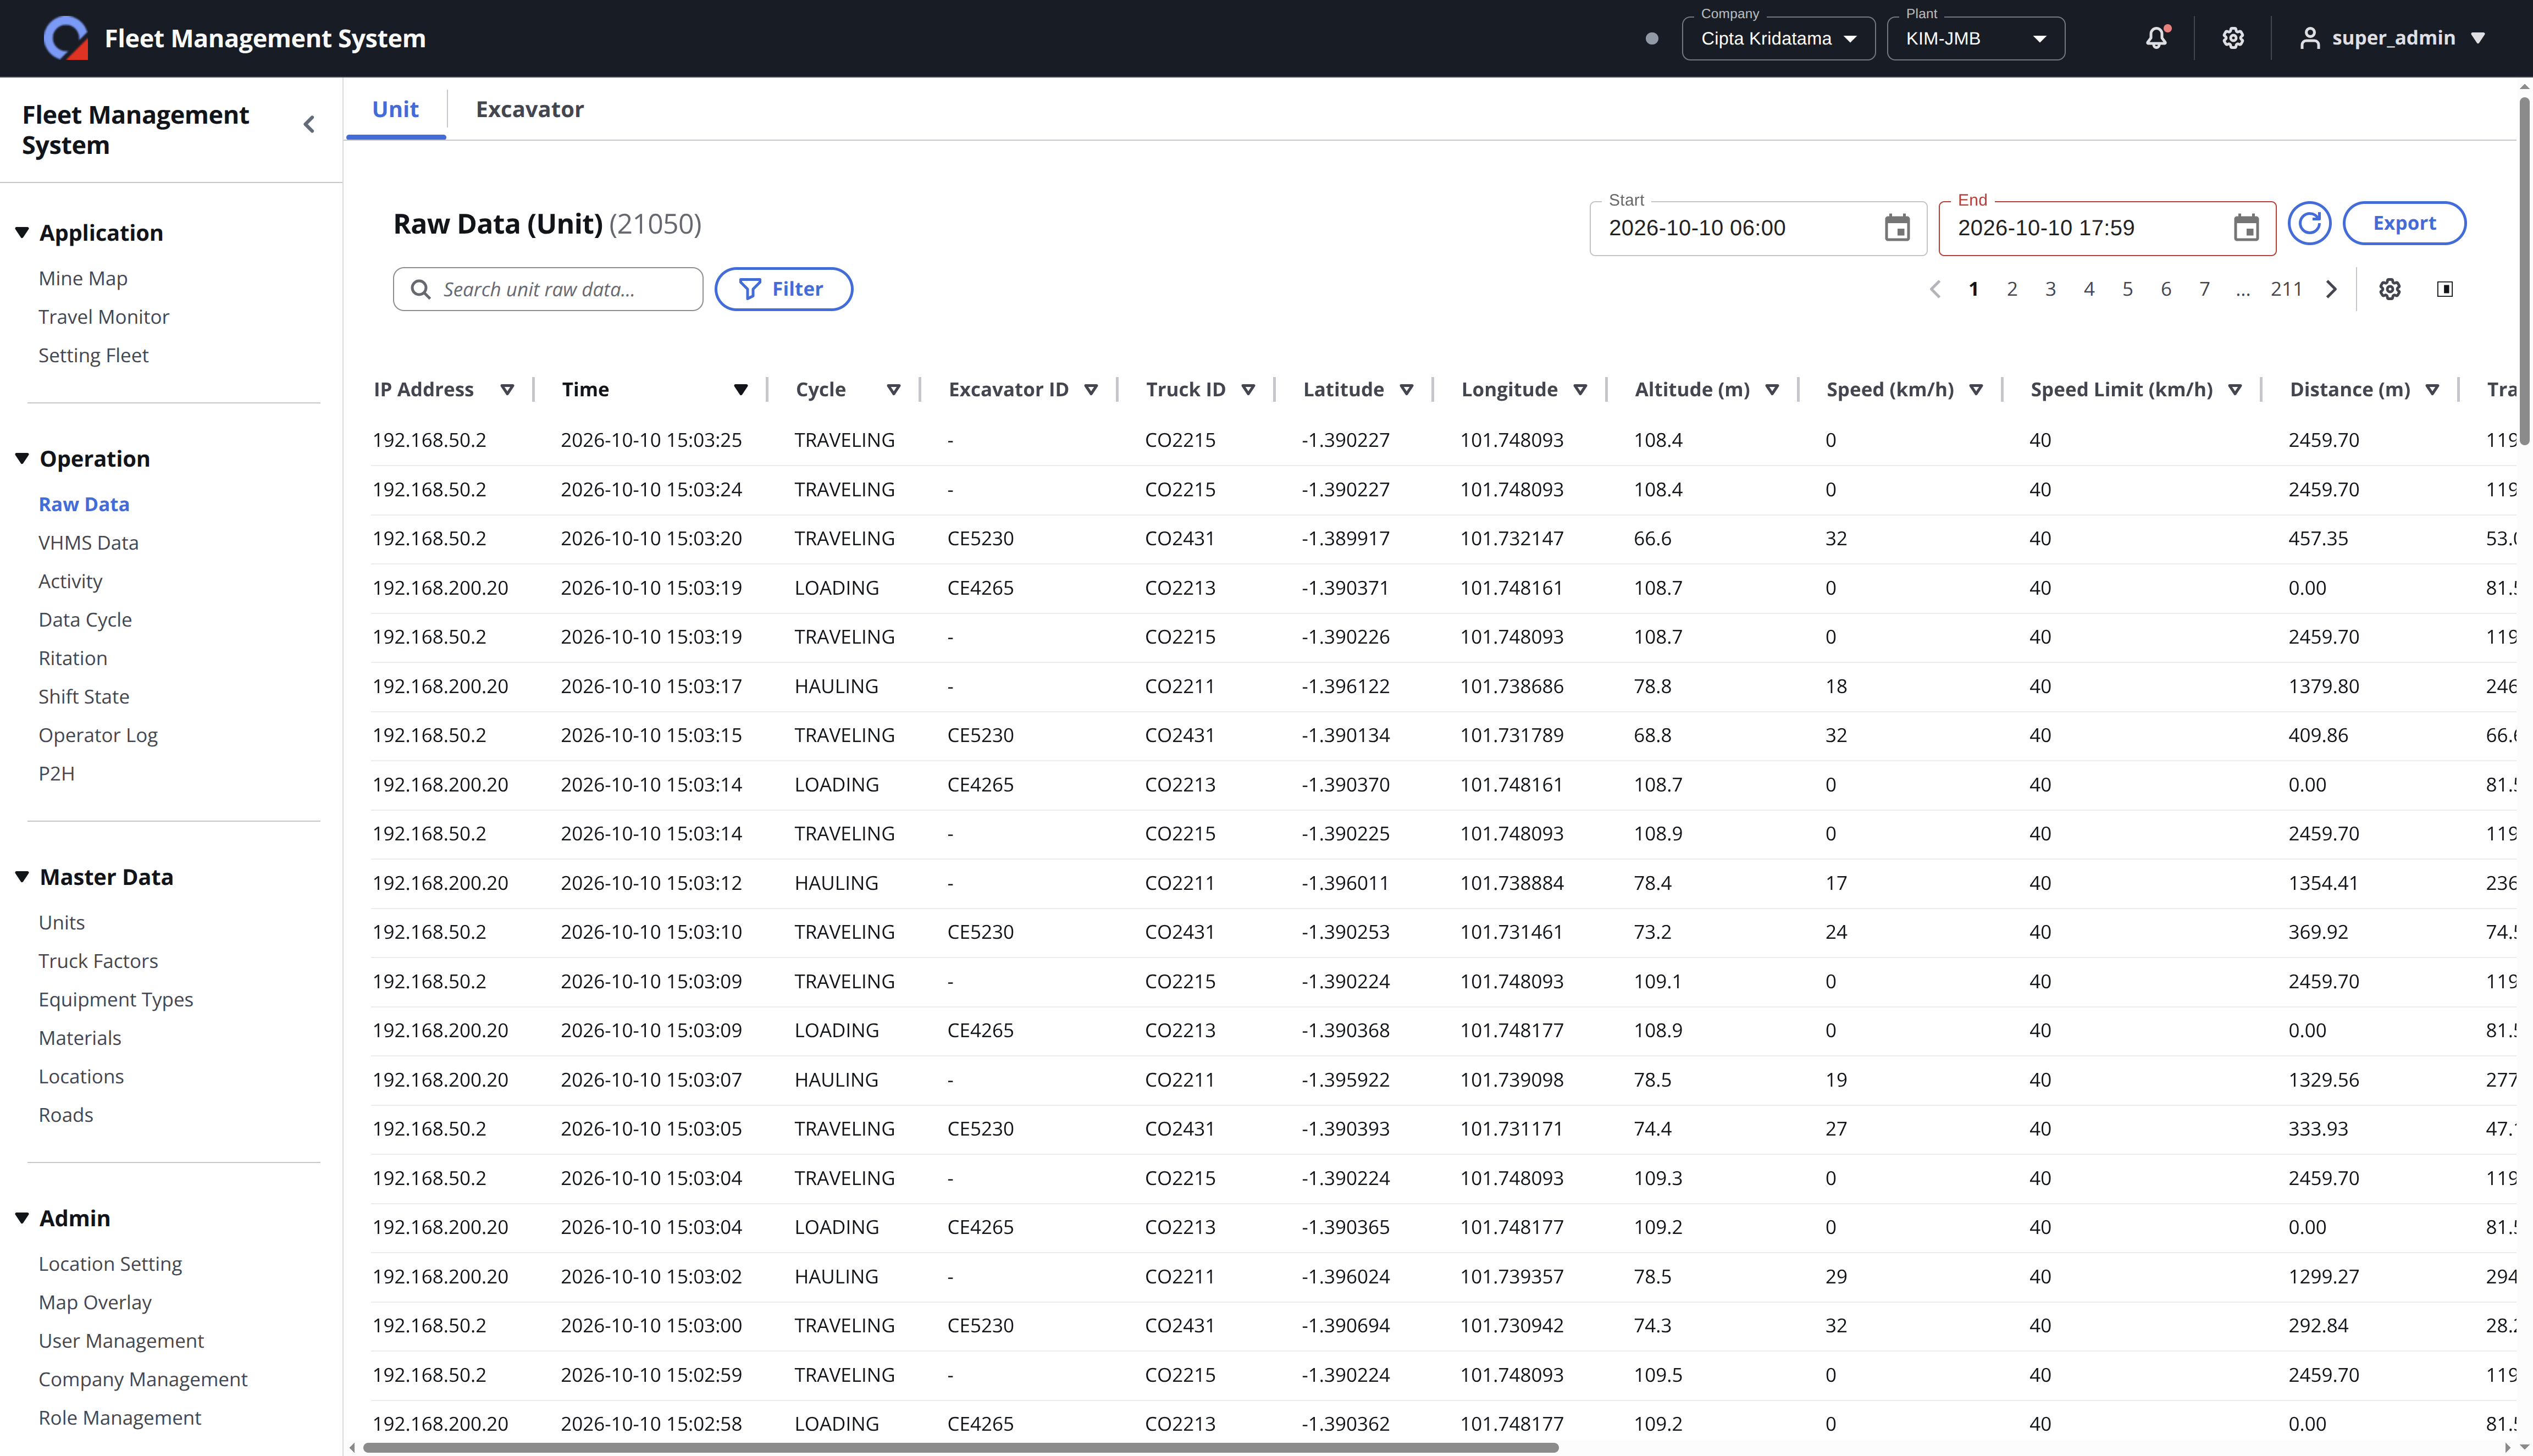Click the Export button
Viewport: 2533px width, 1456px height.
click(x=2404, y=223)
